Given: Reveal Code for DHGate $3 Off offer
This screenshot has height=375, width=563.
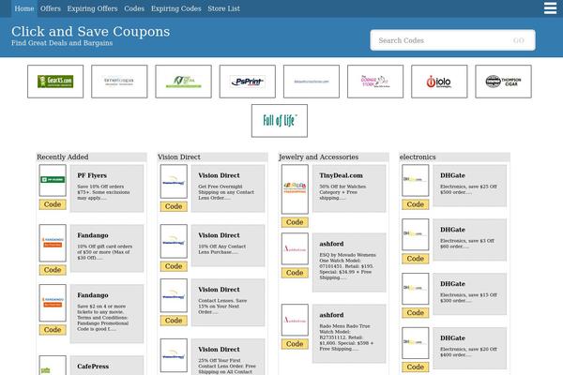Looking at the screenshot, I should 416,259.
